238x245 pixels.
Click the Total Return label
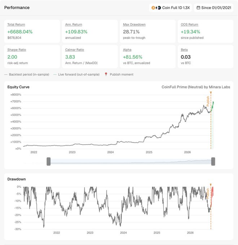coord(16,24)
